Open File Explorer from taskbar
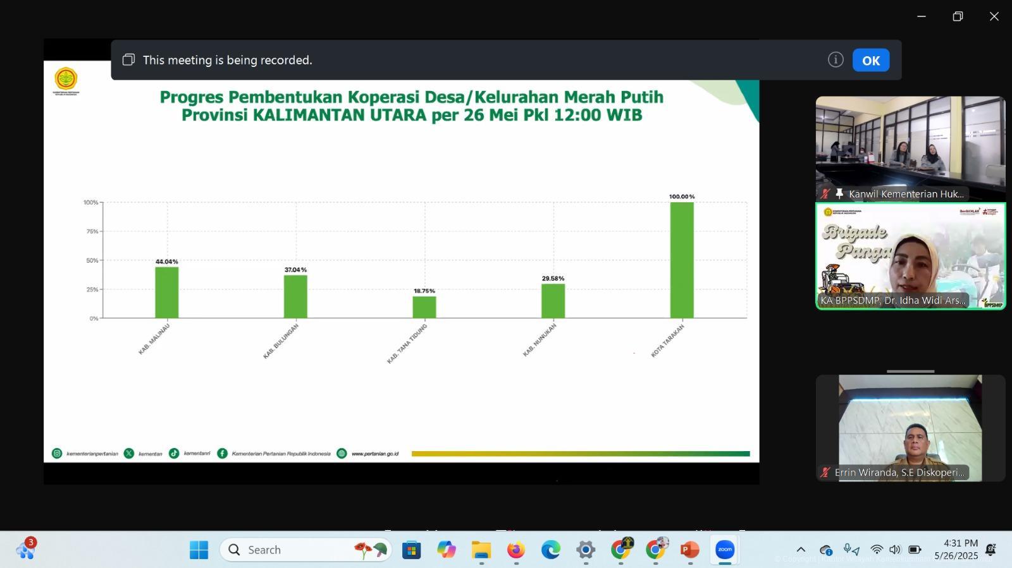Viewport: 1012px width, 568px height. click(x=481, y=550)
